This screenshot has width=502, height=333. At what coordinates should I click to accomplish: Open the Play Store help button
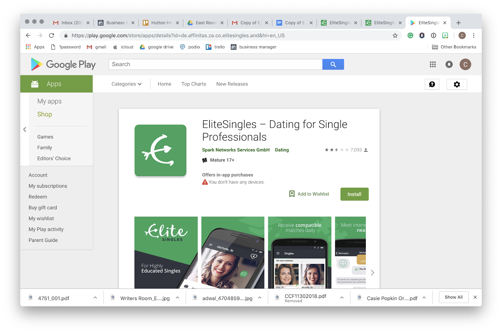(432, 84)
